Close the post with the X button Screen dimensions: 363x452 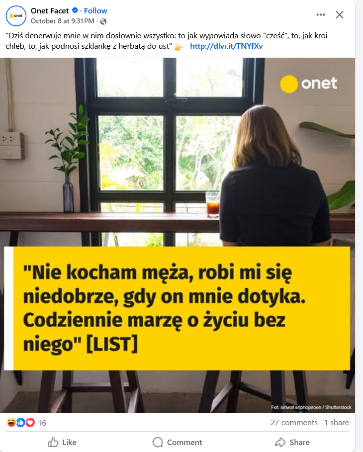point(340,15)
